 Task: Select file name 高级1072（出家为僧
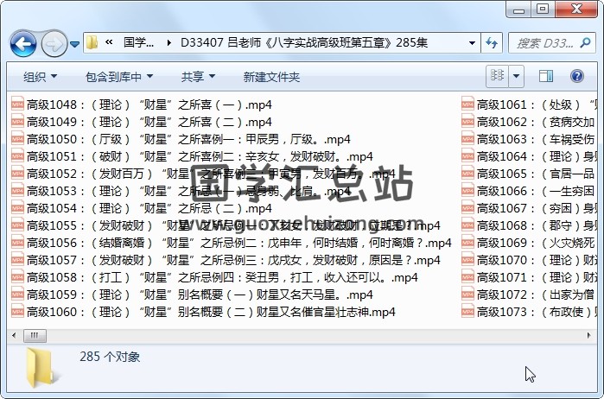pos(537,295)
